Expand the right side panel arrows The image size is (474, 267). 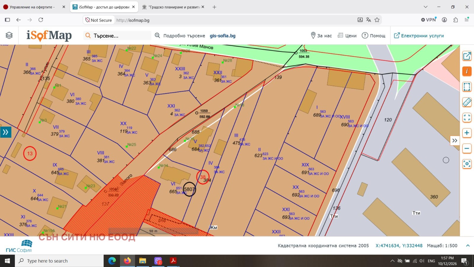coord(455,141)
